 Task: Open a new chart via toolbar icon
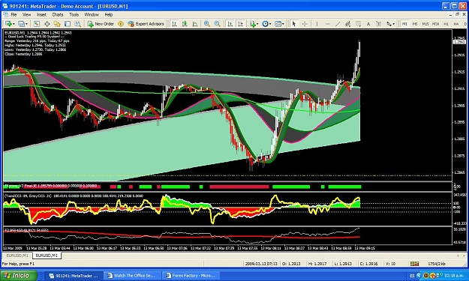8,24
